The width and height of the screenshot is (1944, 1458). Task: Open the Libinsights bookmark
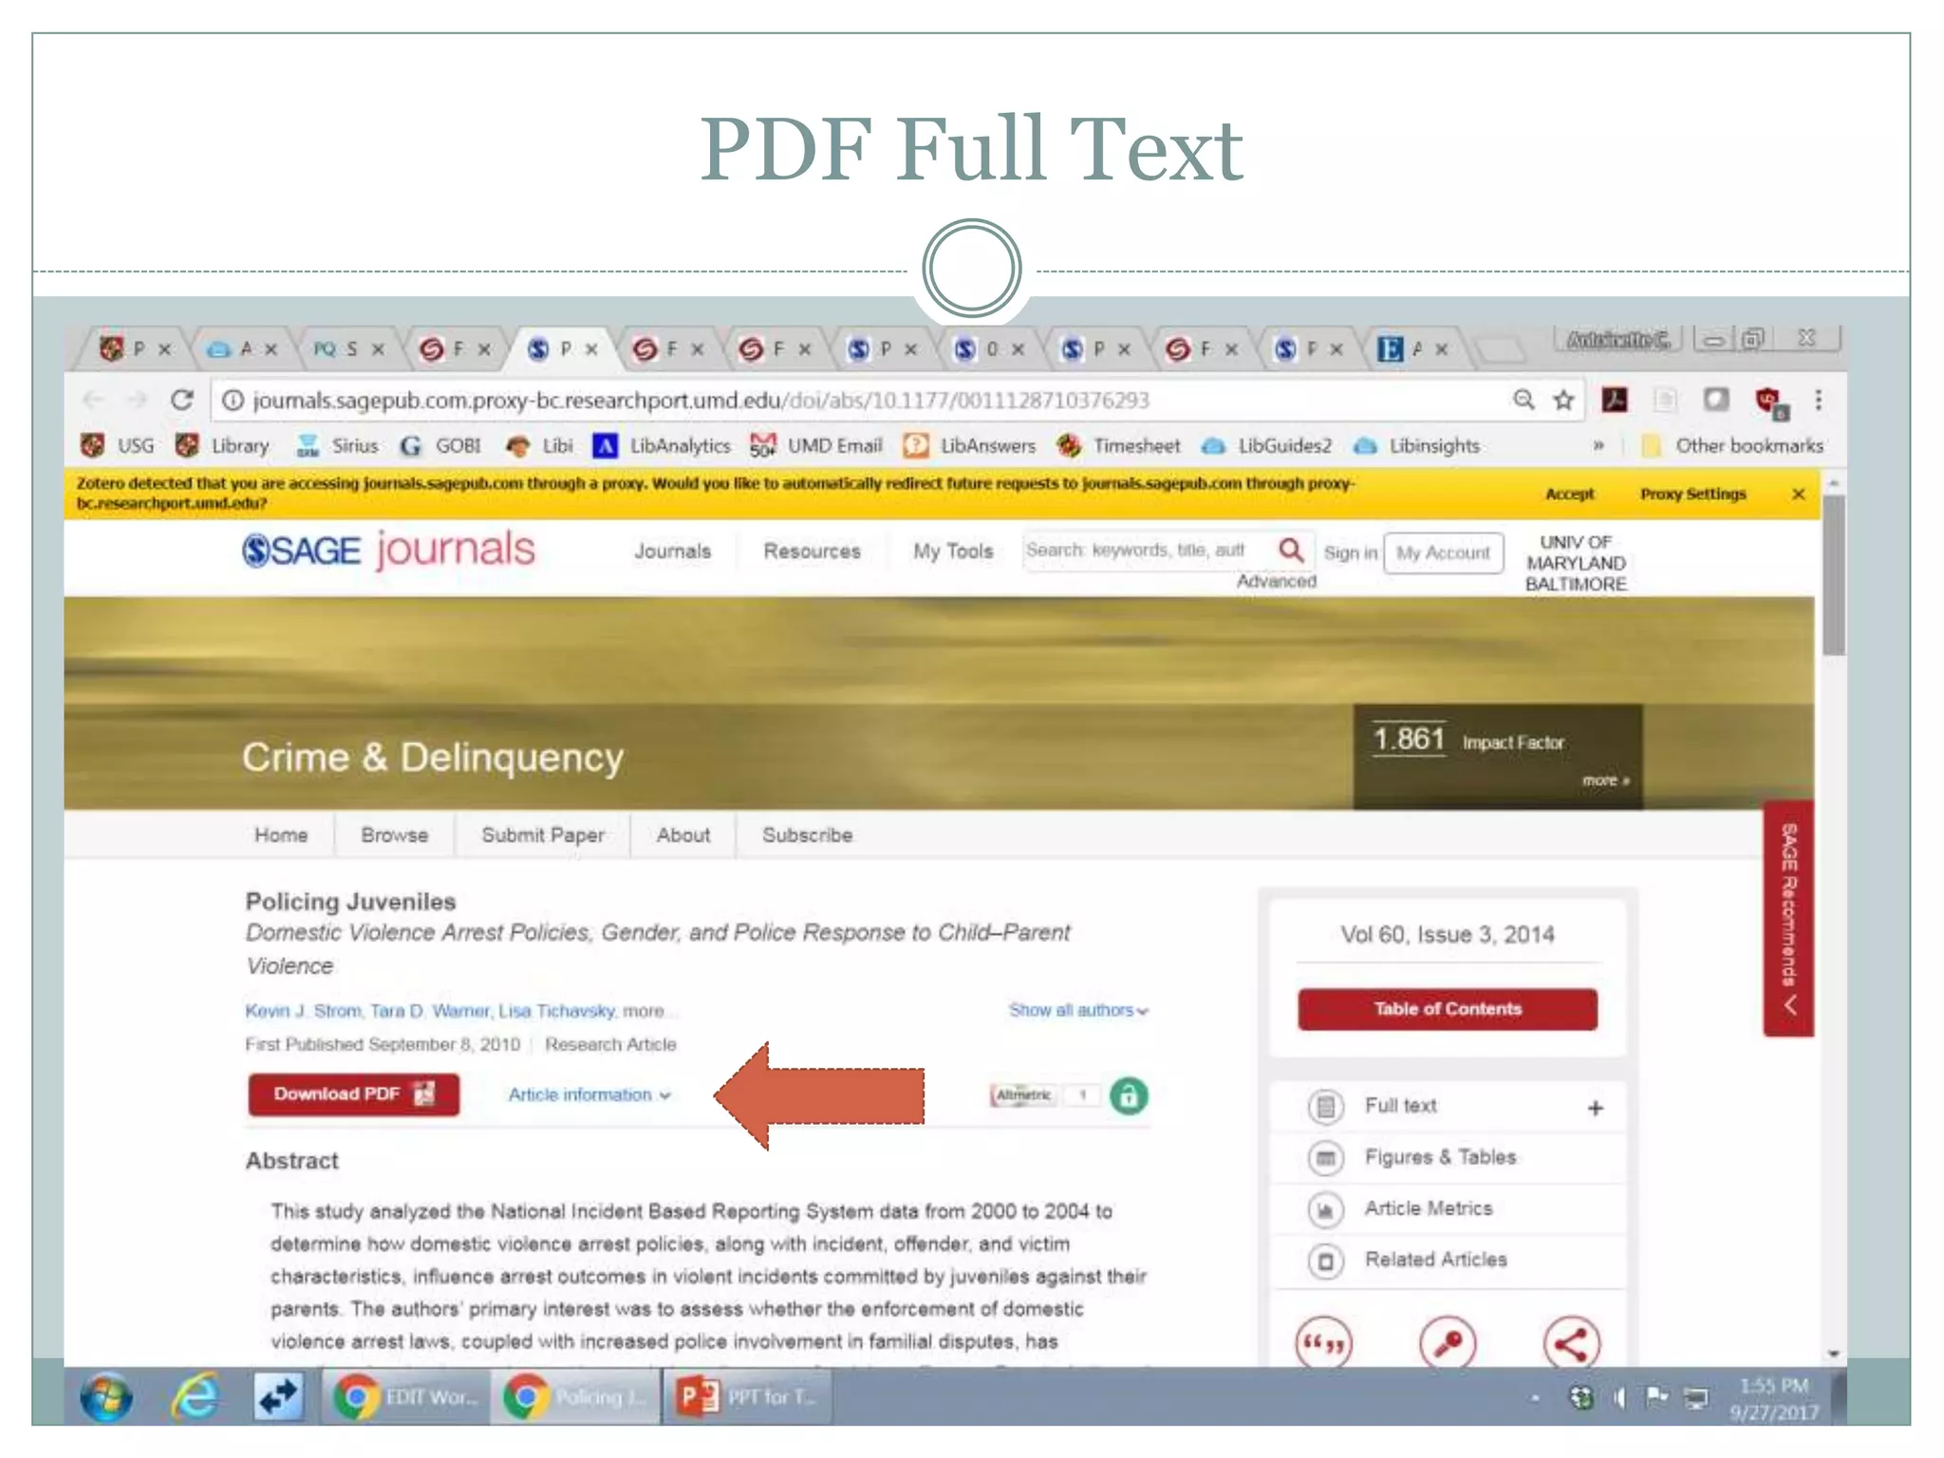tap(1416, 445)
